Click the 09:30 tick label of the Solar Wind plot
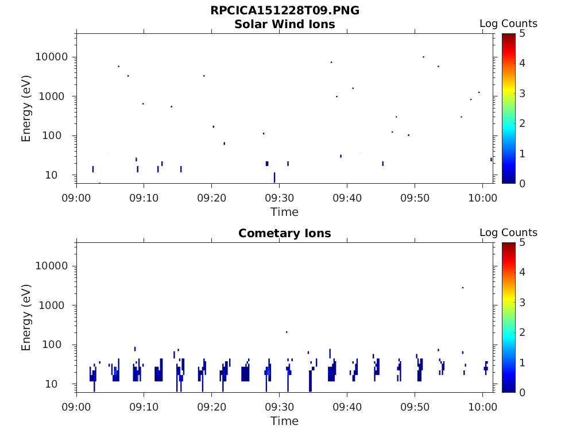Screen dimensions: 588x441 (x=280, y=198)
